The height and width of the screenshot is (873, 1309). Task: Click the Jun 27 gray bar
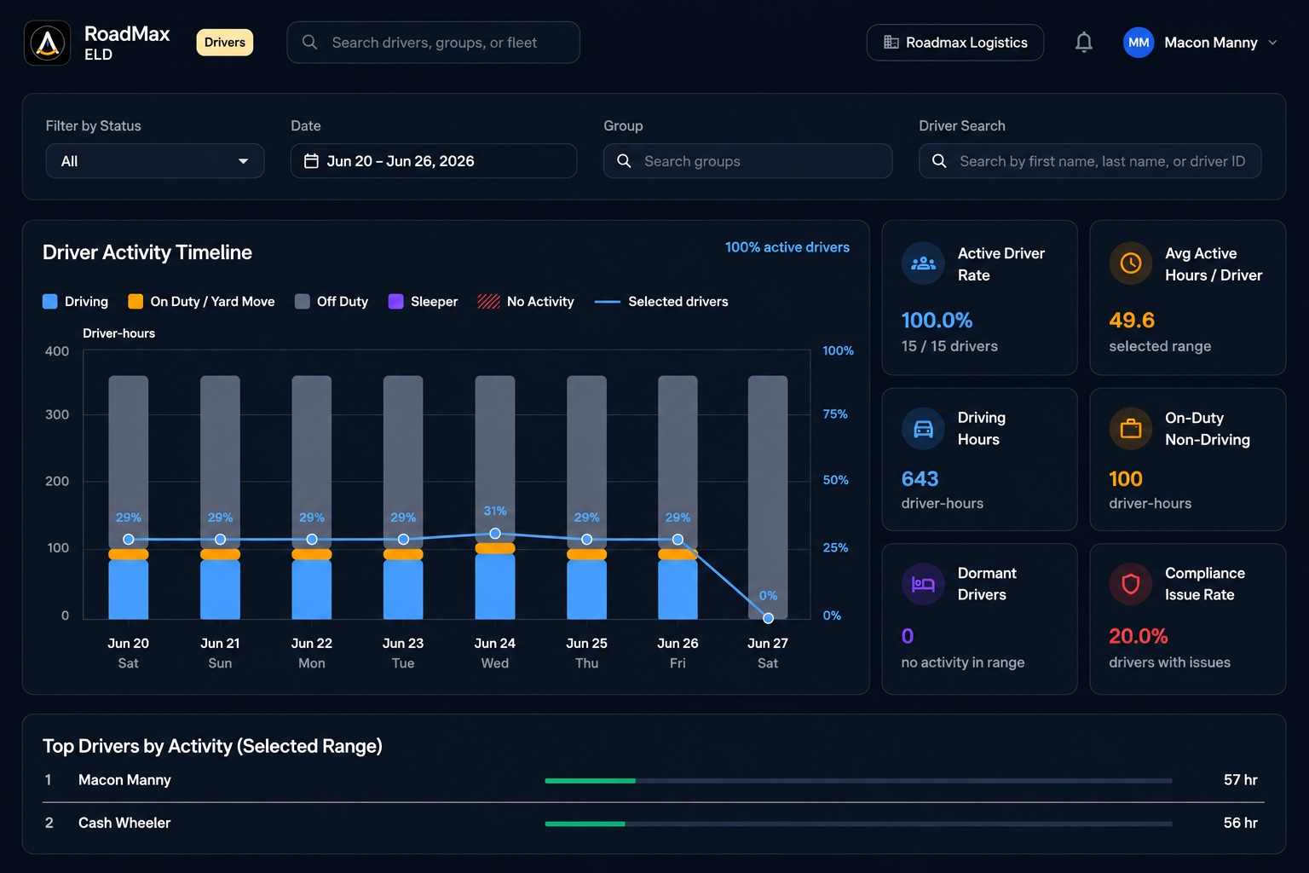(768, 497)
